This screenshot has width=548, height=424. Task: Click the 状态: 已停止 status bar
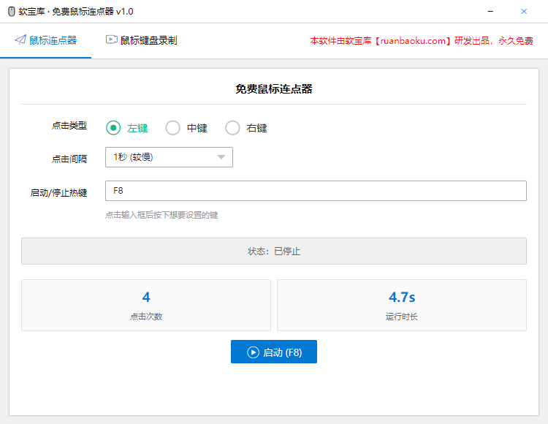click(x=274, y=251)
